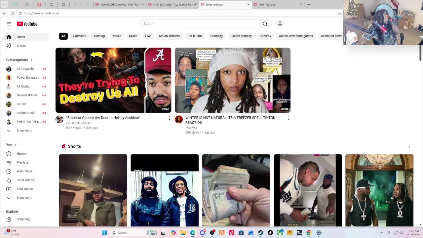Open Shopping under Explore
The image size is (423, 238).
26,219
